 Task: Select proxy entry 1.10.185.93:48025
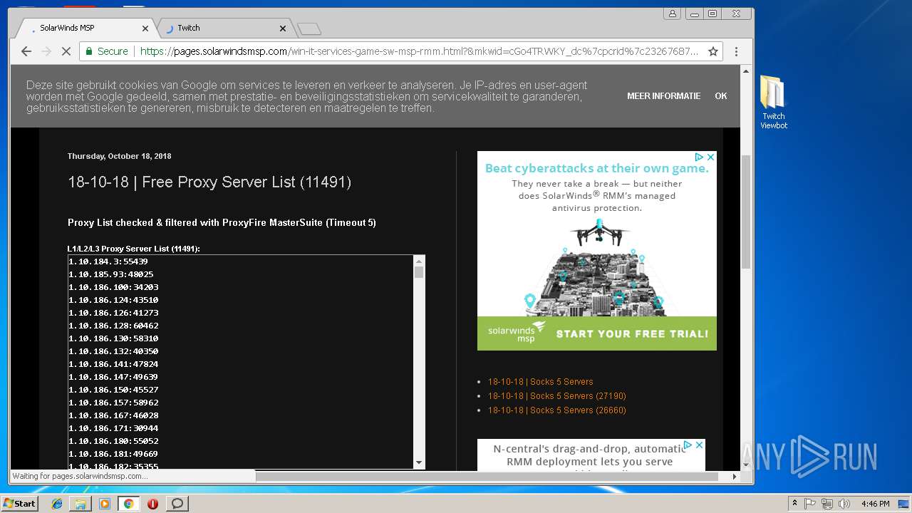111,274
